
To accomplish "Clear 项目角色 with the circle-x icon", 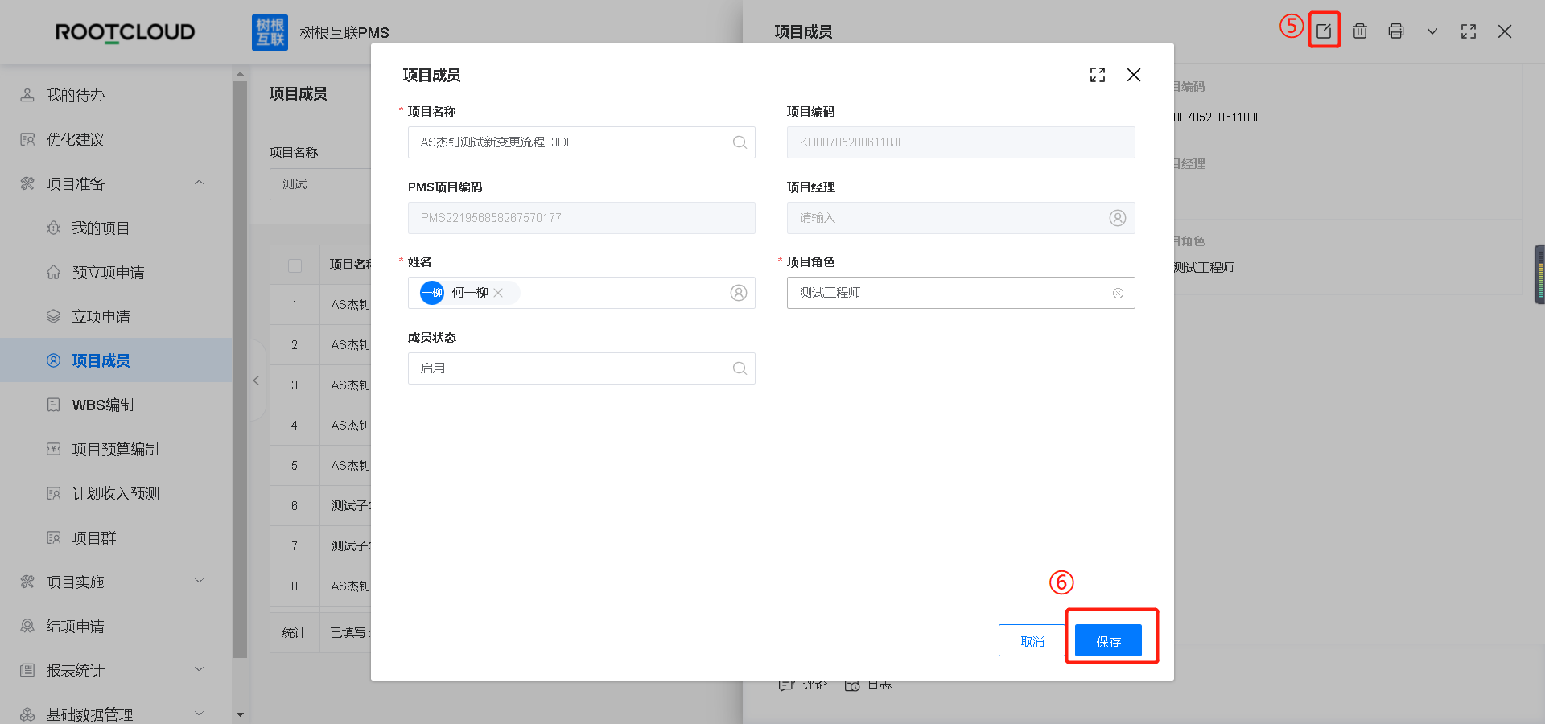I will tap(1118, 294).
